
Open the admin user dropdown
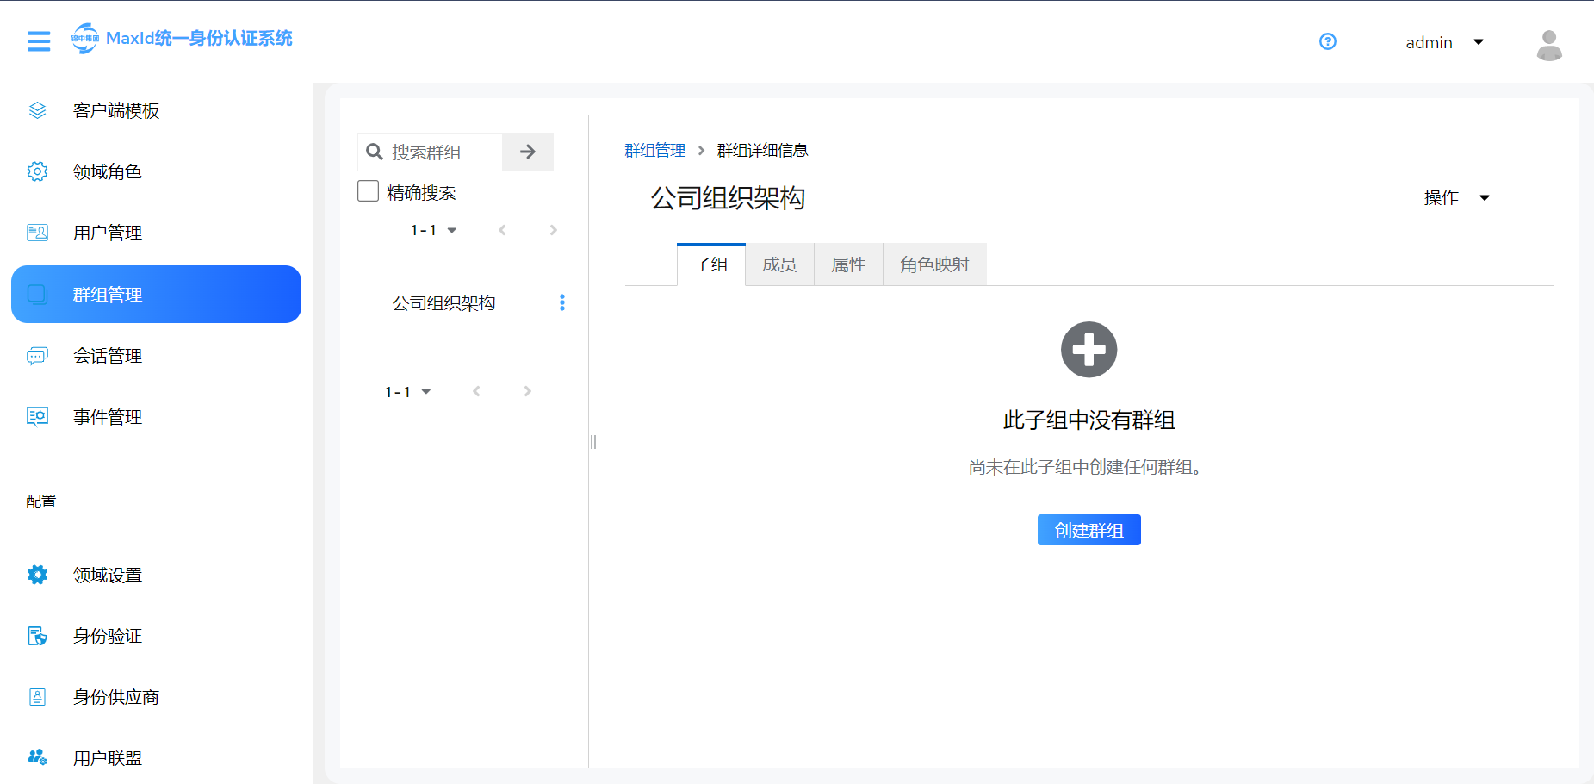click(x=1444, y=42)
